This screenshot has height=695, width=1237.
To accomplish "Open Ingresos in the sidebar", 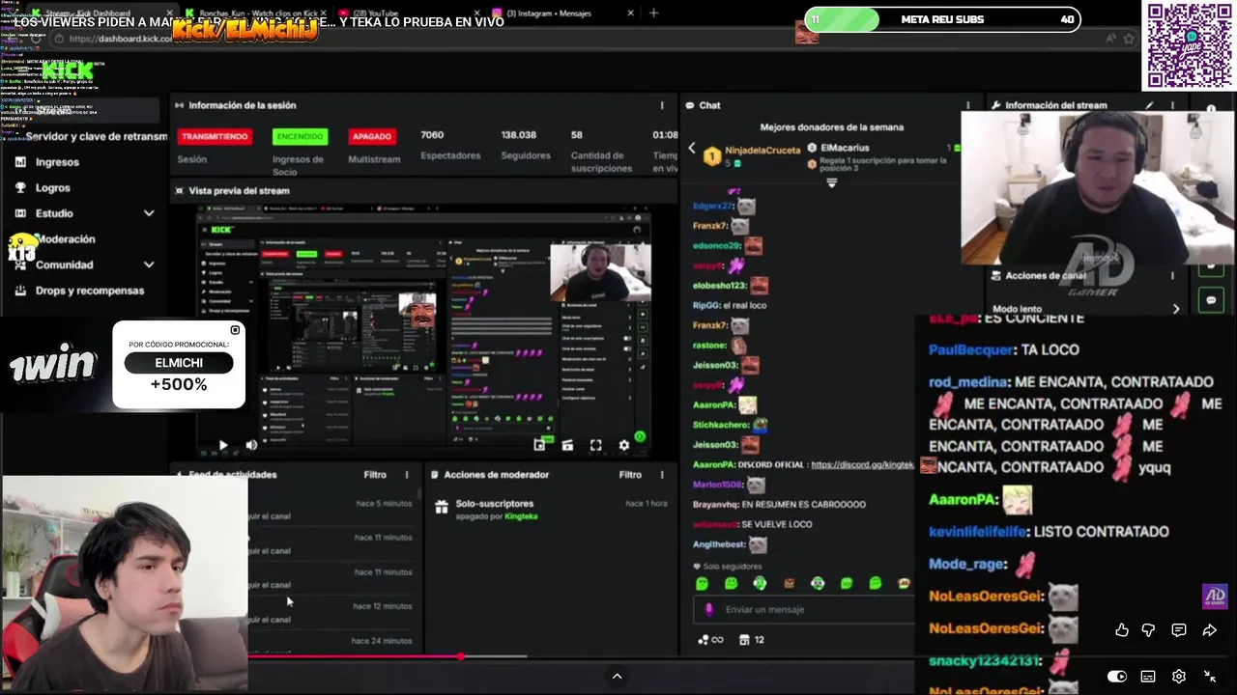I will (x=57, y=162).
